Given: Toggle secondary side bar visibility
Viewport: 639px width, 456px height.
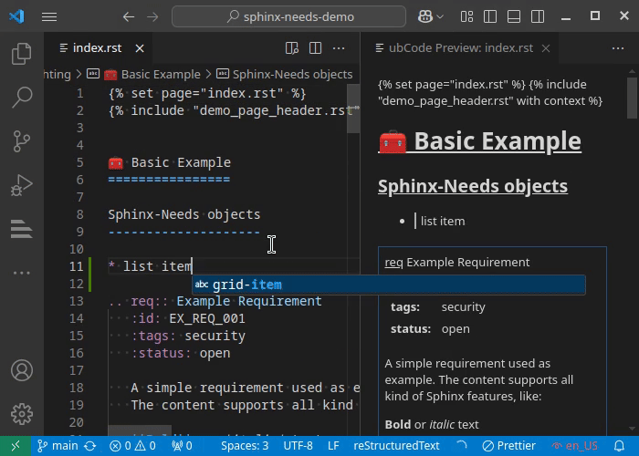Looking at the screenshot, I should [538, 16].
